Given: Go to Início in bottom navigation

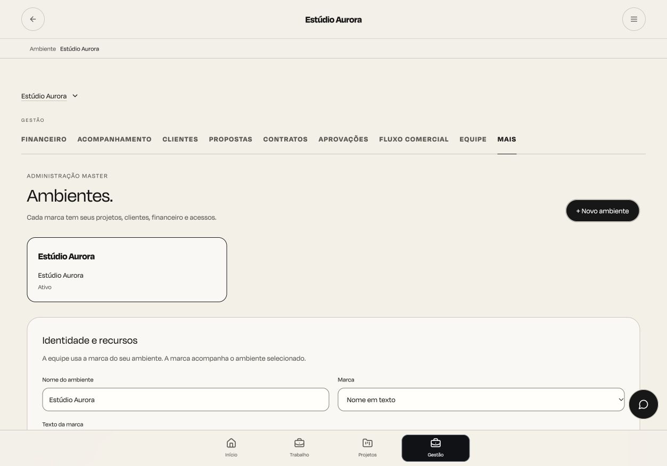Looking at the screenshot, I should (x=231, y=448).
